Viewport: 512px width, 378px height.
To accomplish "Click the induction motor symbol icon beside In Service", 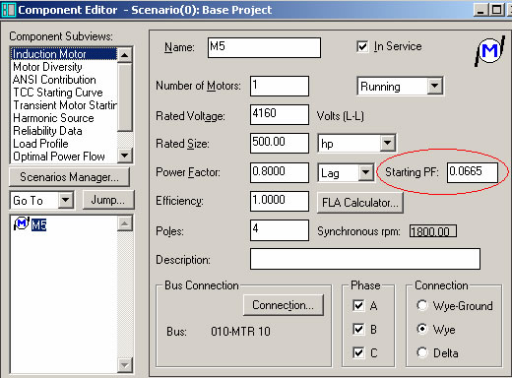I will tap(489, 51).
